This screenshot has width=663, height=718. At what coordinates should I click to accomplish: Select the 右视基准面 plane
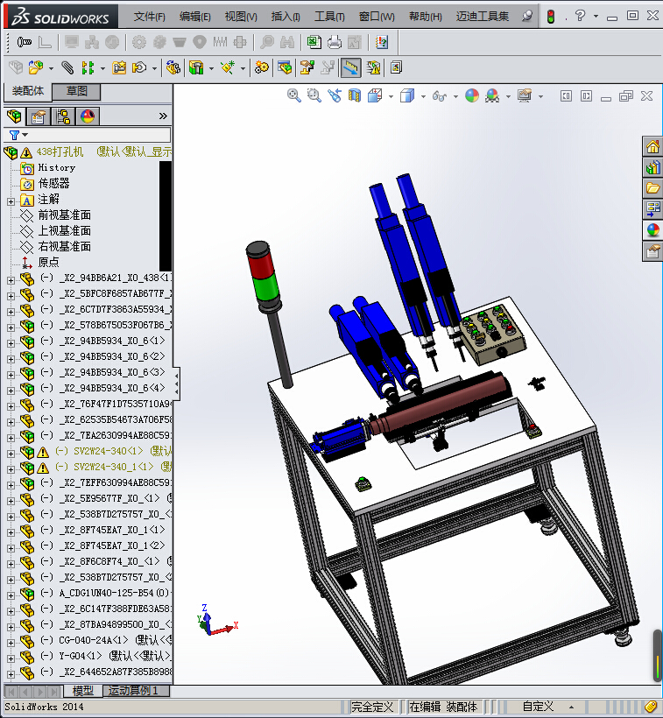click(x=65, y=246)
